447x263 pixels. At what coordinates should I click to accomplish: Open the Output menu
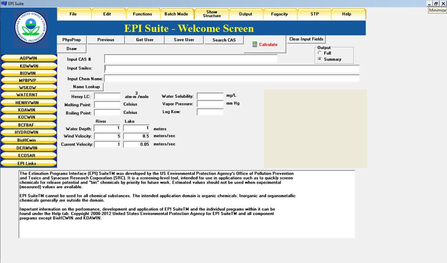point(246,14)
